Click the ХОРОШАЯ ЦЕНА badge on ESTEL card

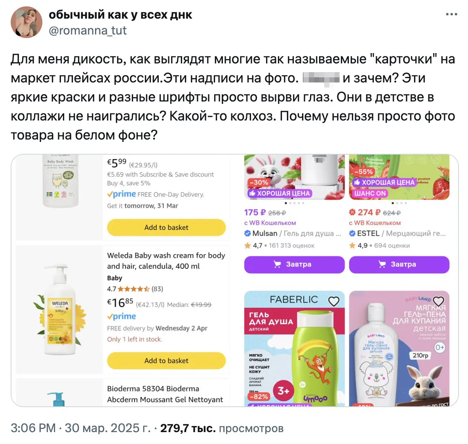[384, 182]
